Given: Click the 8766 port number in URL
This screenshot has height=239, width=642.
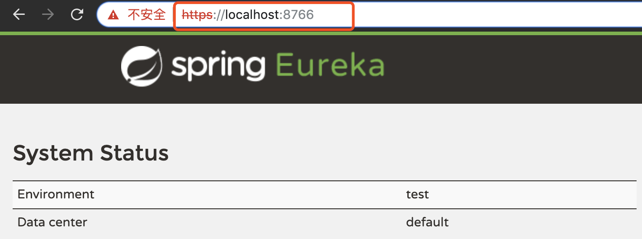Looking at the screenshot, I should (x=298, y=15).
